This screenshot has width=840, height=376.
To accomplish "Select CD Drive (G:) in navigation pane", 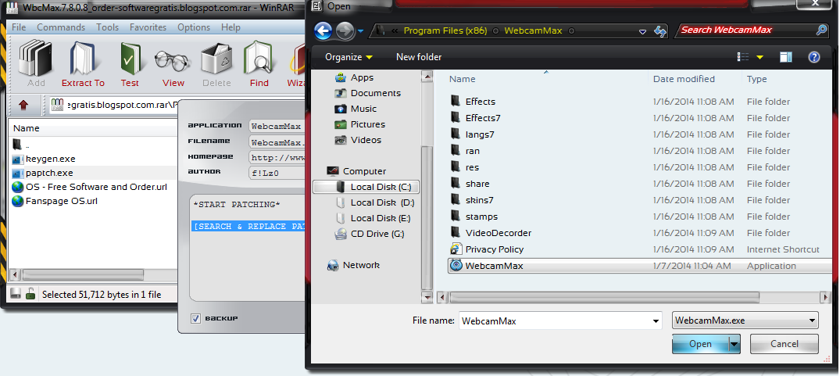I will [370, 234].
